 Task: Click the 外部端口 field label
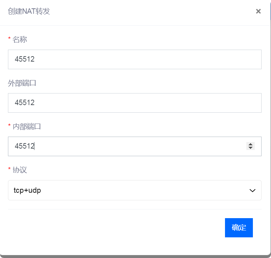coord(22,83)
